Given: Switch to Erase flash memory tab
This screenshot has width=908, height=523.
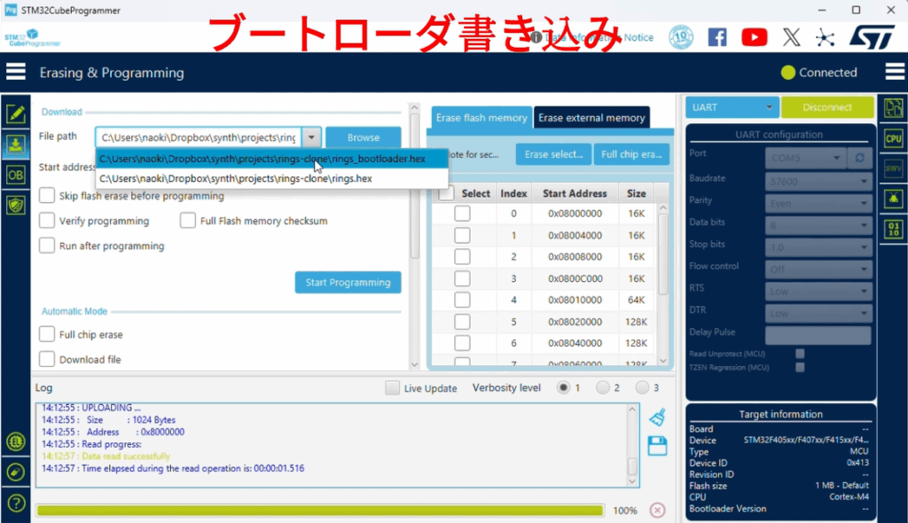Looking at the screenshot, I should coord(481,118).
